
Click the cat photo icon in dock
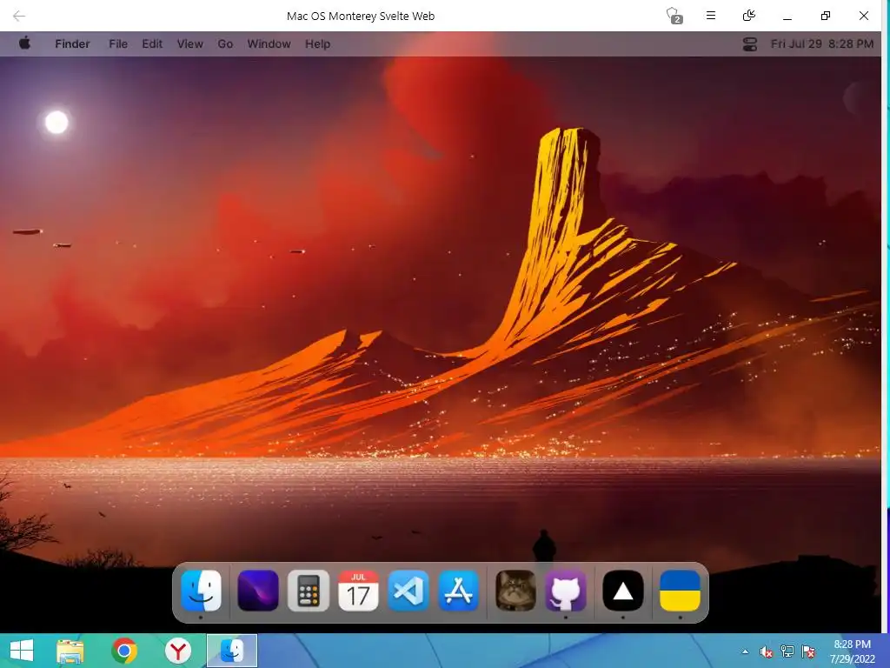click(515, 591)
